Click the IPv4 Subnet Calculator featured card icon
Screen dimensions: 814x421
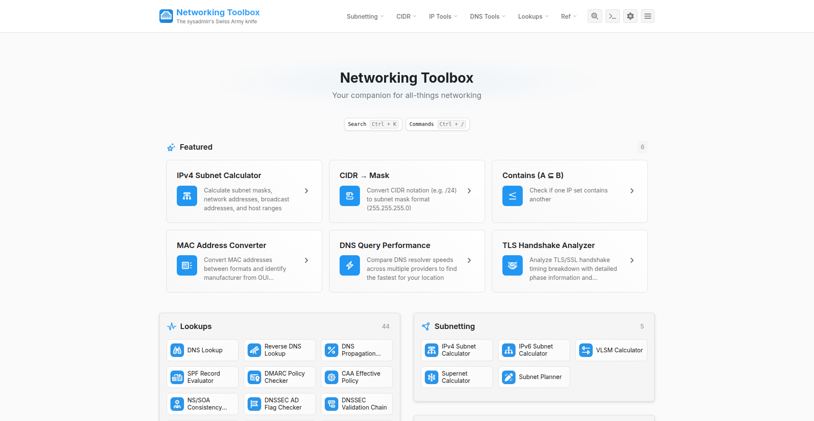point(187,196)
